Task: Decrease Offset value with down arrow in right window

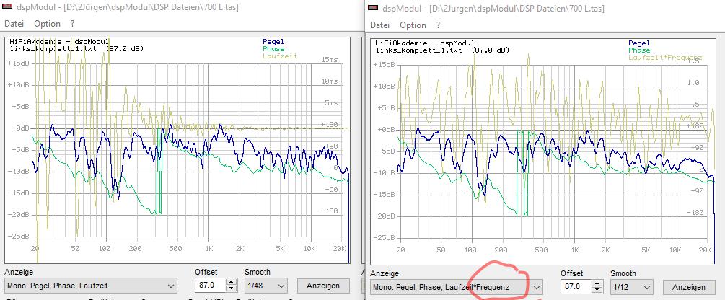Action: pos(597,291)
